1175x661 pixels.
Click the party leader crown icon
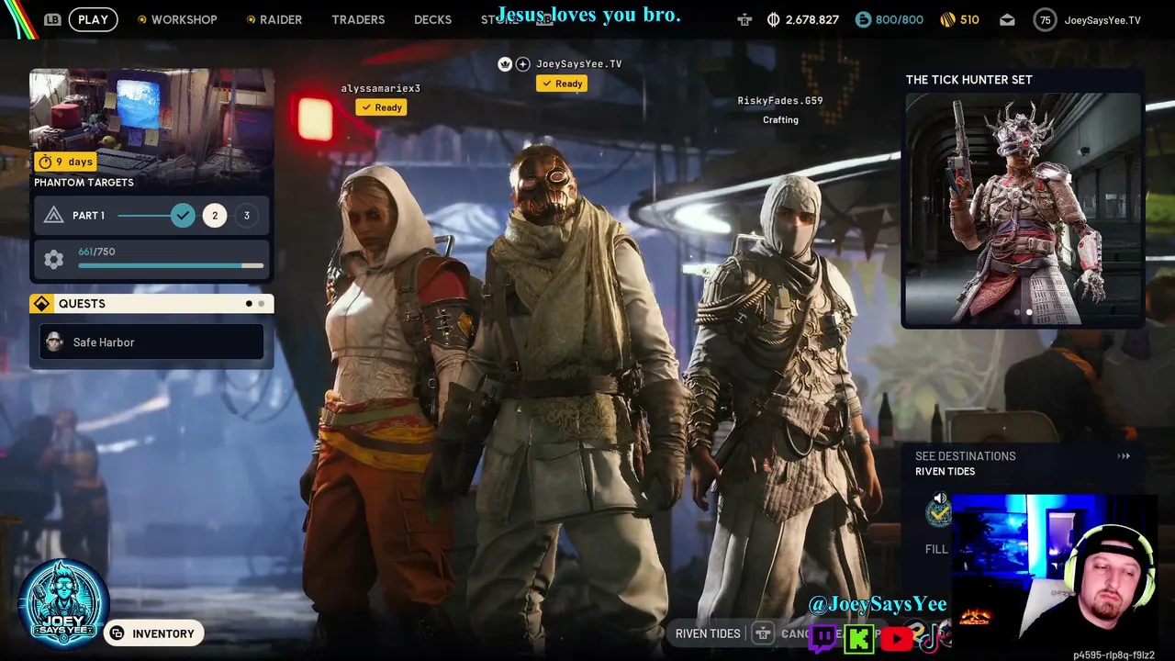[505, 63]
